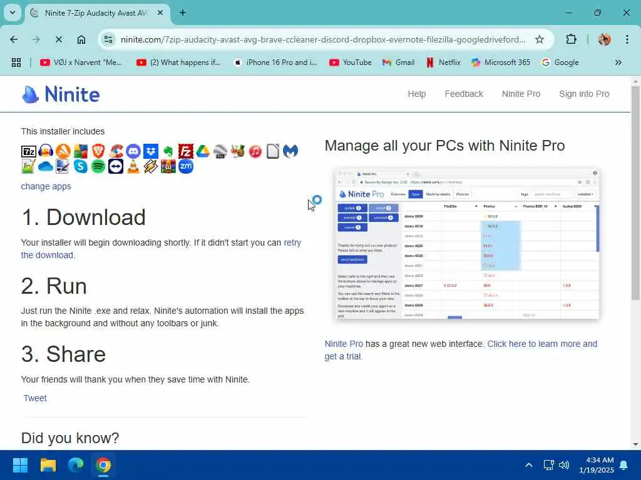Stop loading the page
The height and width of the screenshot is (480, 641).
[58, 39]
